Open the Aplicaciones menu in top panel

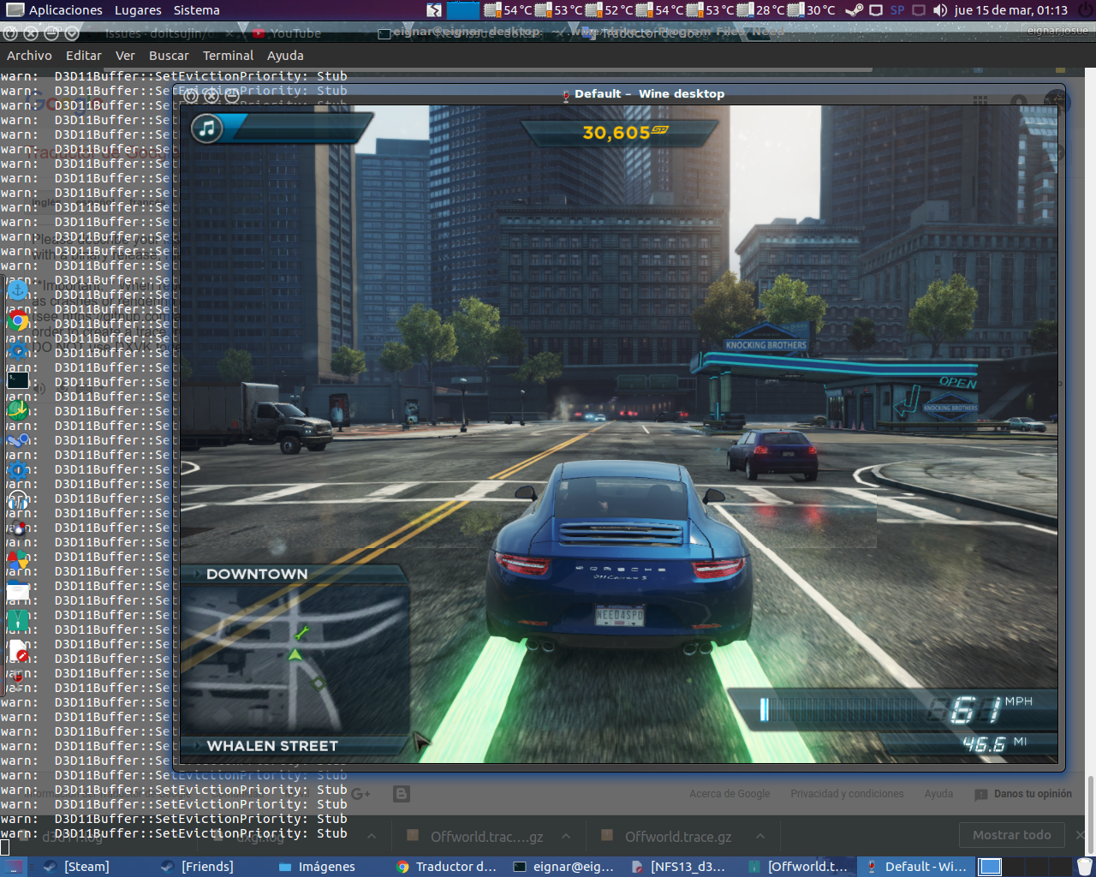click(54, 10)
